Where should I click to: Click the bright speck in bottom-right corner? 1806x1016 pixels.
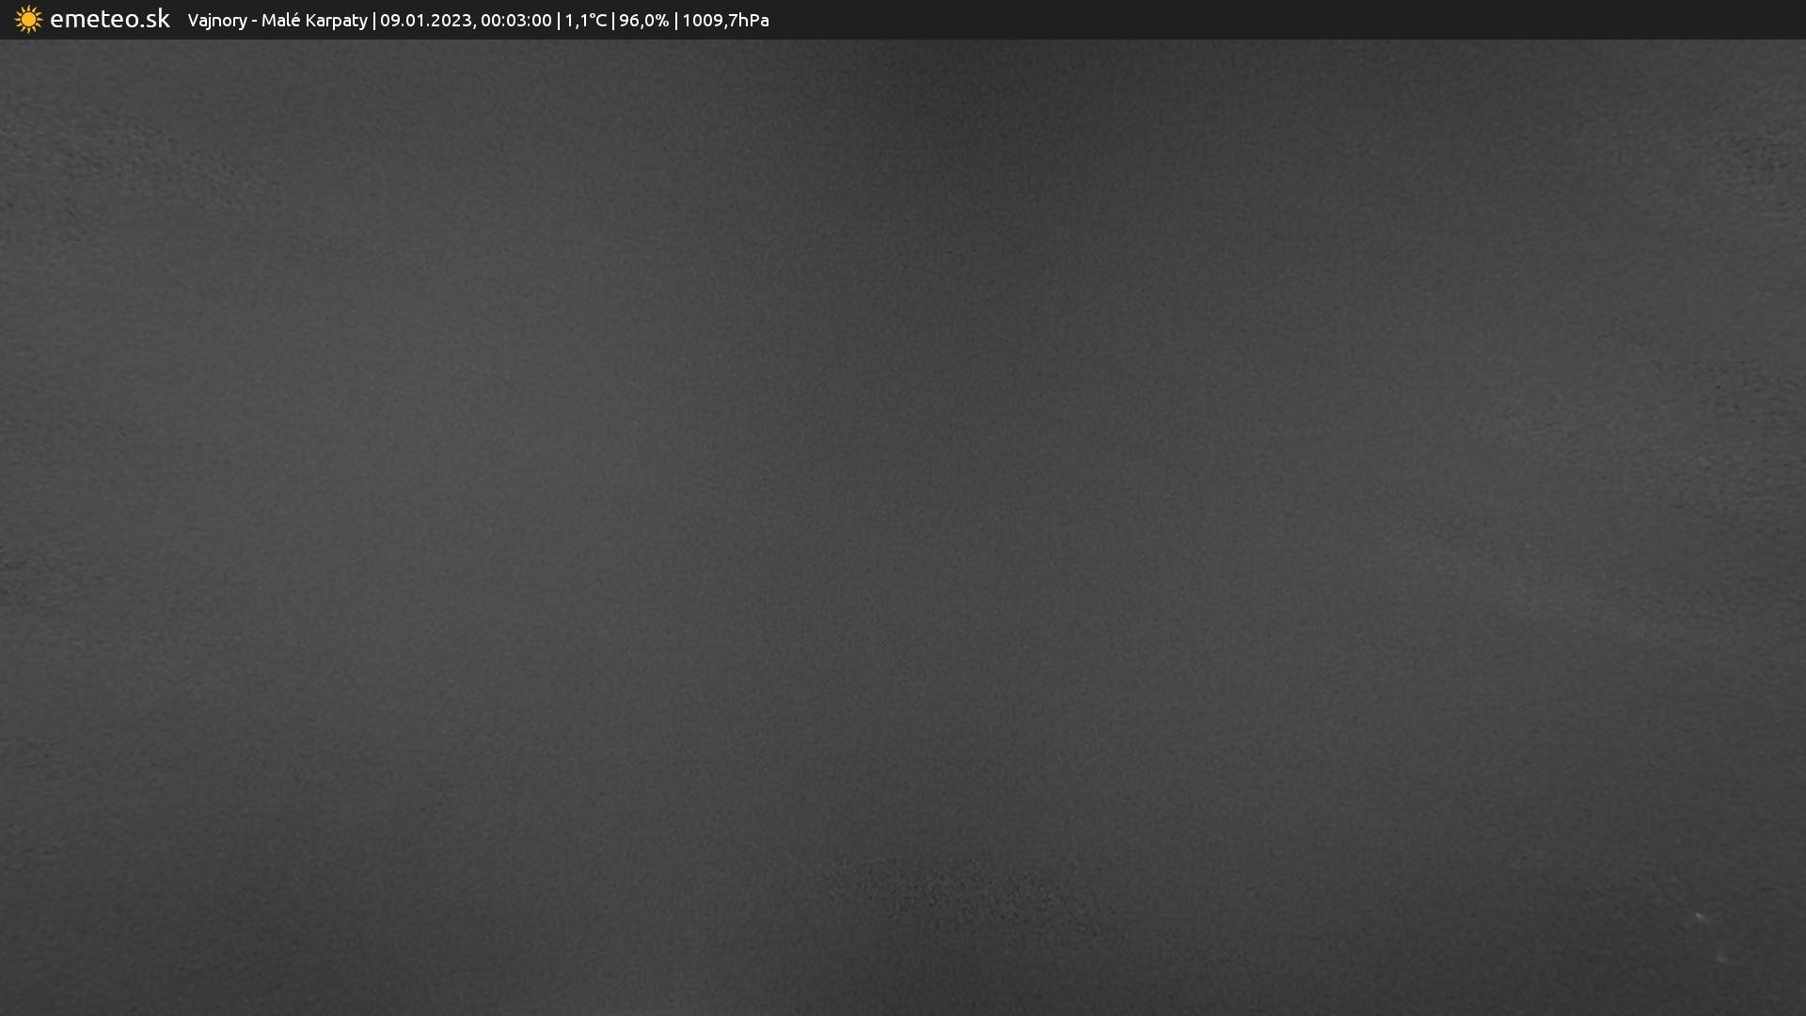click(x=1701, y=916)
